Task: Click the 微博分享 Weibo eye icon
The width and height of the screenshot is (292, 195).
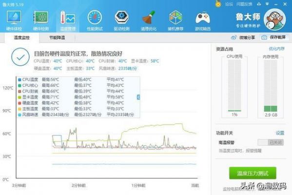Action: click(234, 38)
